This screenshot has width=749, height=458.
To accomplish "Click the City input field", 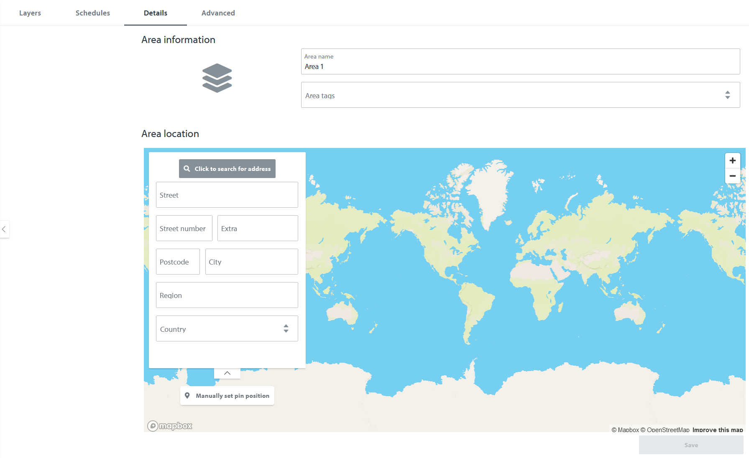I will [251, 262].
